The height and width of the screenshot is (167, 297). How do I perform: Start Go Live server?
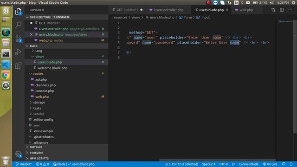(x=270, y=164)
